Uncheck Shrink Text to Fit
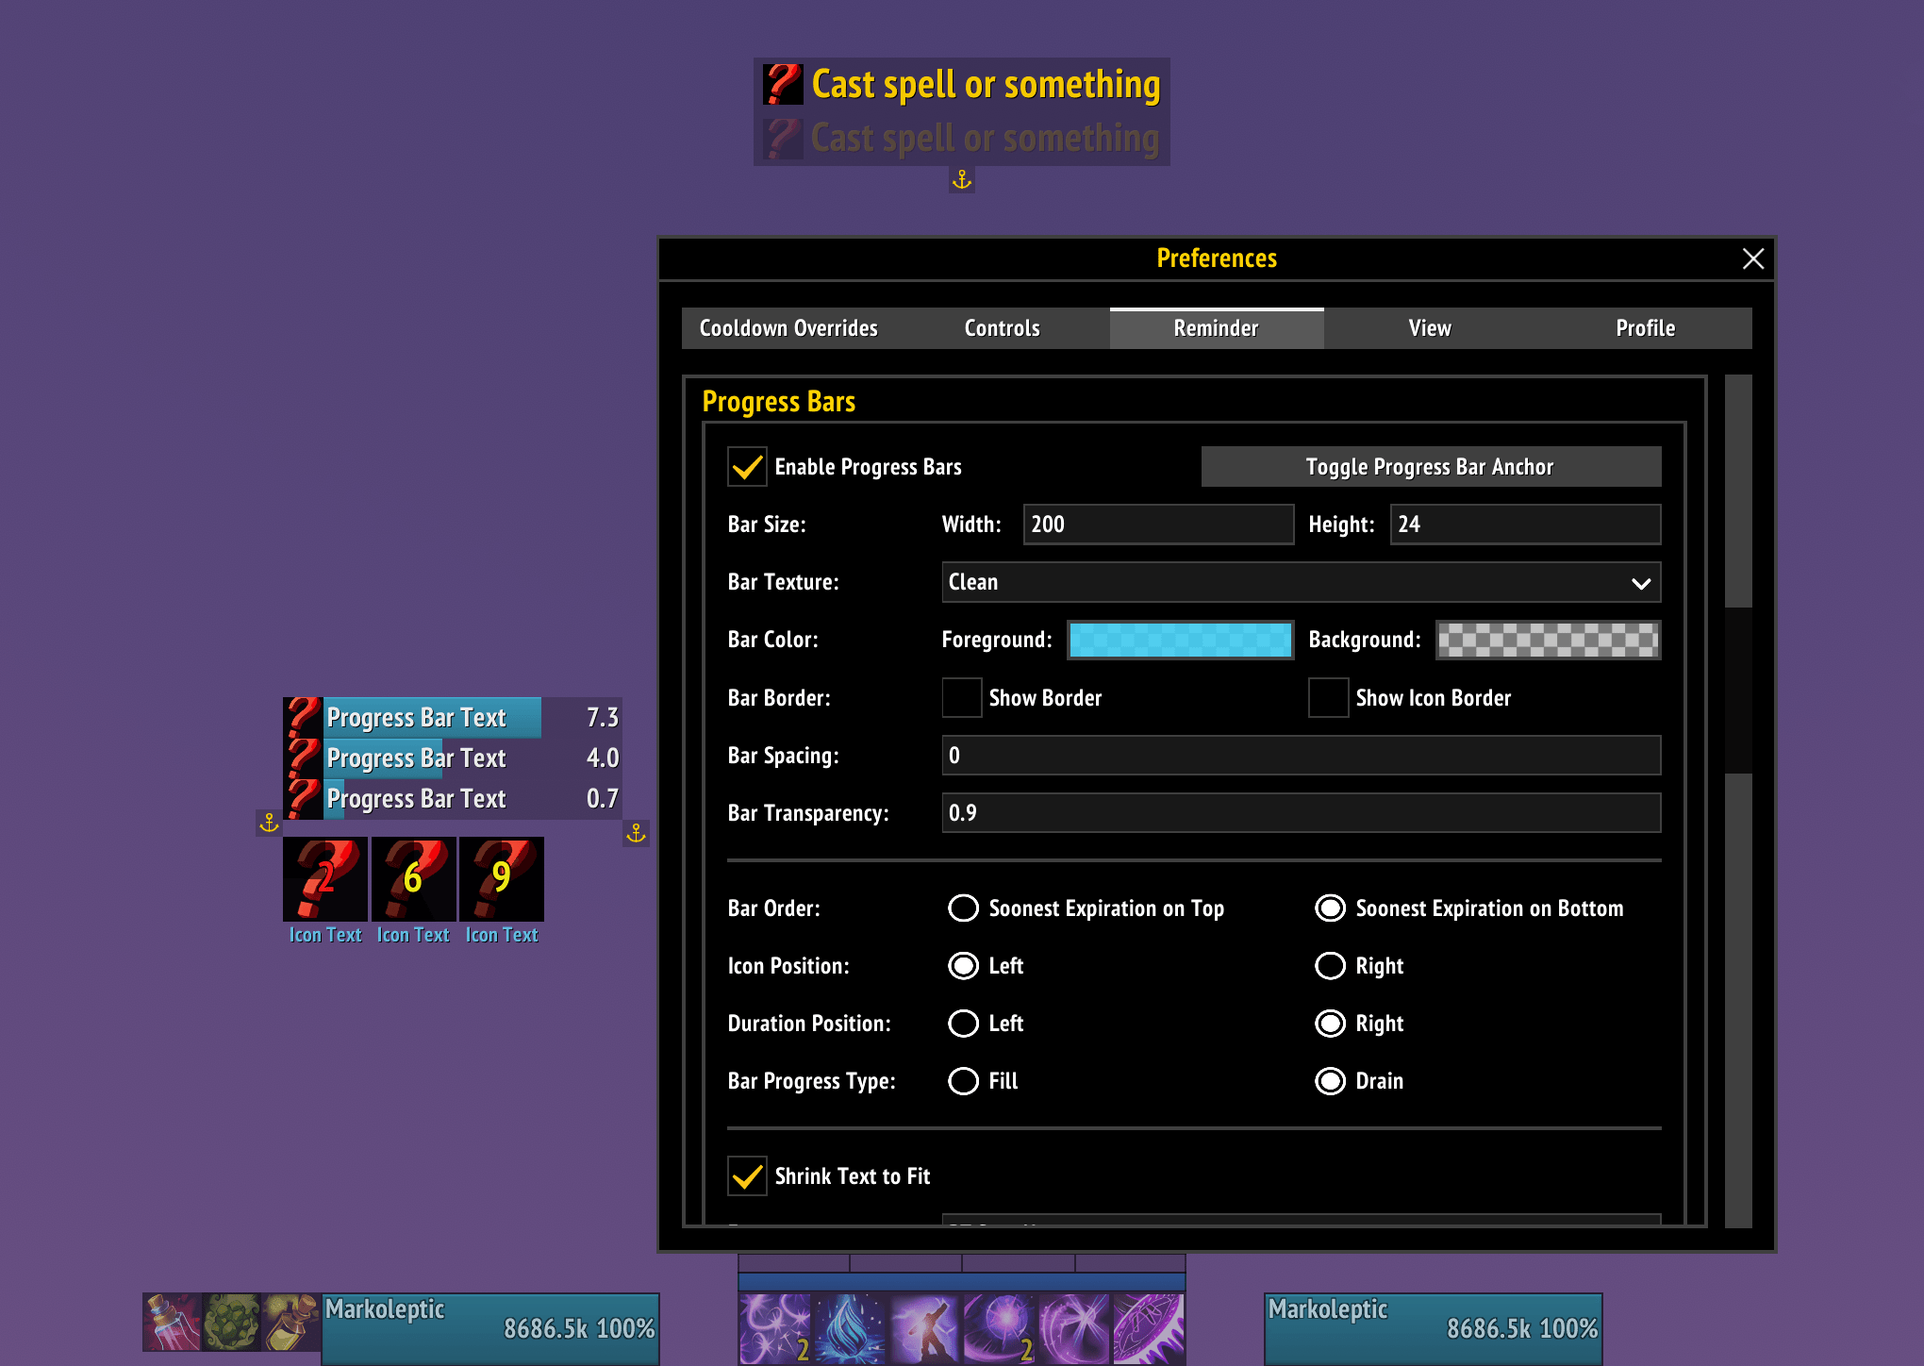1924x1366 pixels. [747, 1176]
